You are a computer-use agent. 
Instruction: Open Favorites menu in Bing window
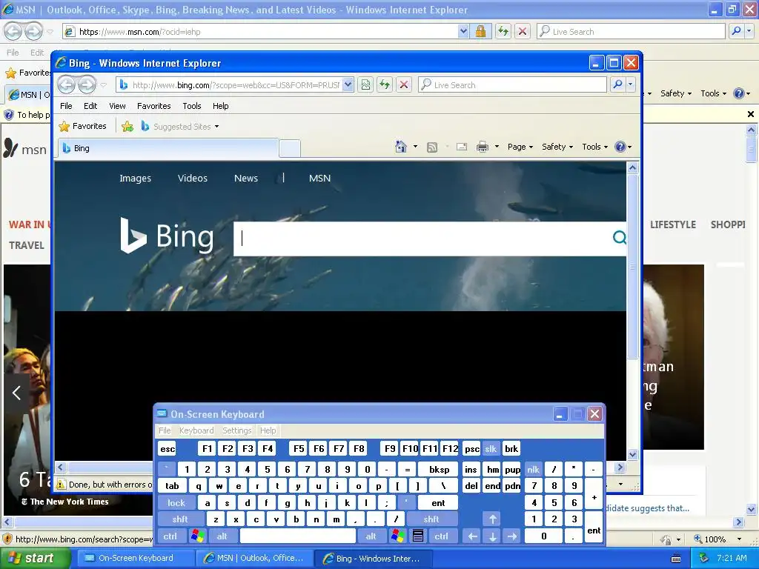[x=154, y=106]
